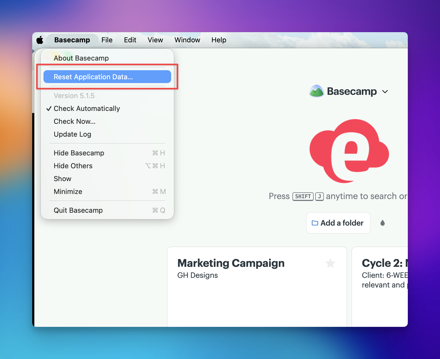Expand the Basecamp account switcher chevron
440x359 pixels.
point(385,92)
